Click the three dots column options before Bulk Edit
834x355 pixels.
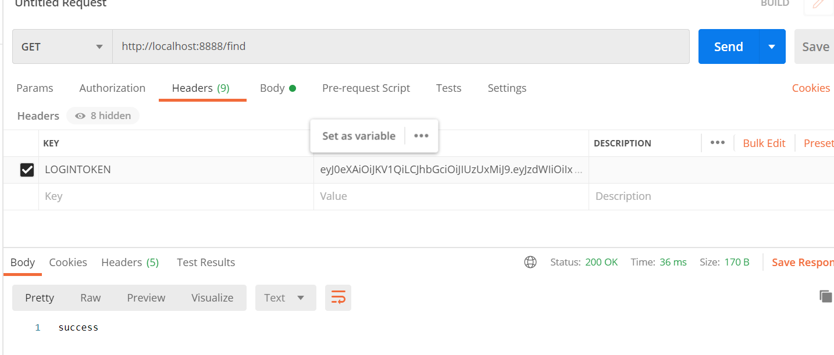tap(717, 143)
